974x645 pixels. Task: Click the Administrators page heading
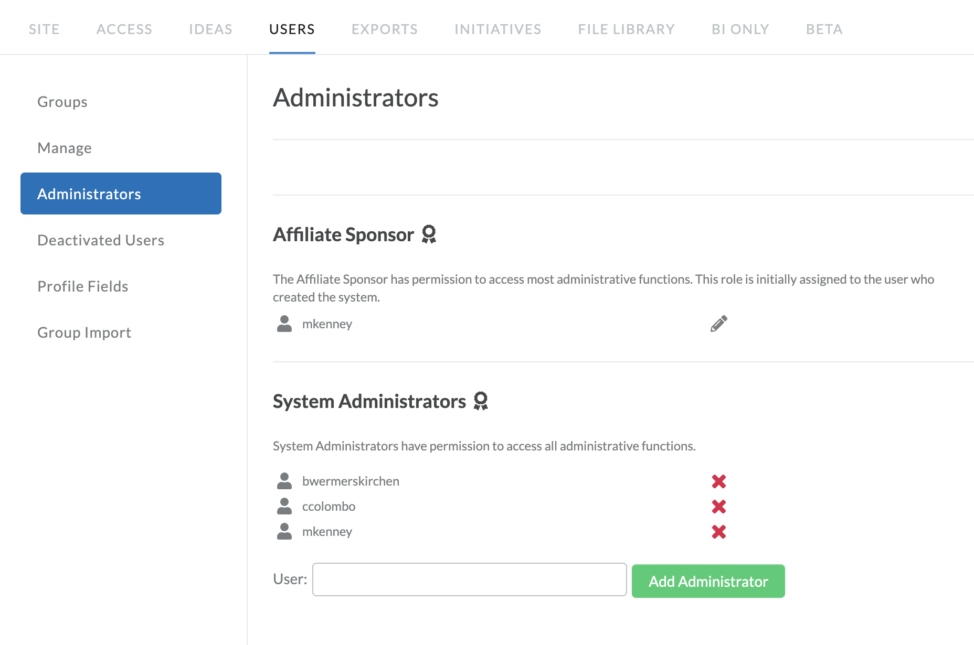click(x=356, y=98)
